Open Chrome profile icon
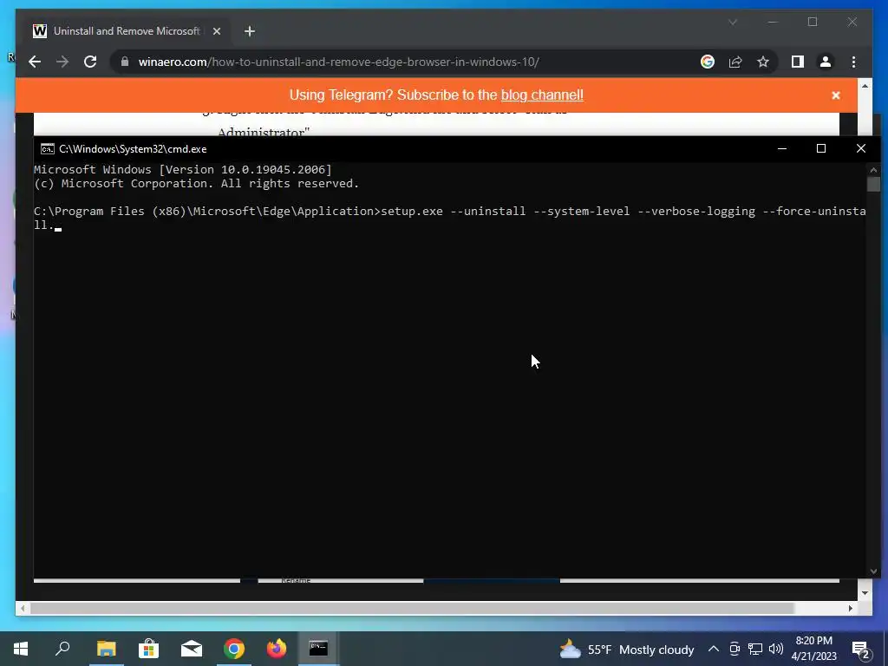 [826, 62]
